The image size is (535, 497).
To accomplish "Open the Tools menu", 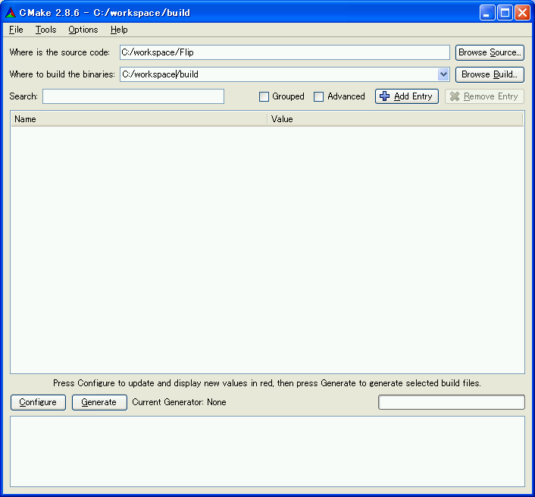I will click(x=45, y=30).
